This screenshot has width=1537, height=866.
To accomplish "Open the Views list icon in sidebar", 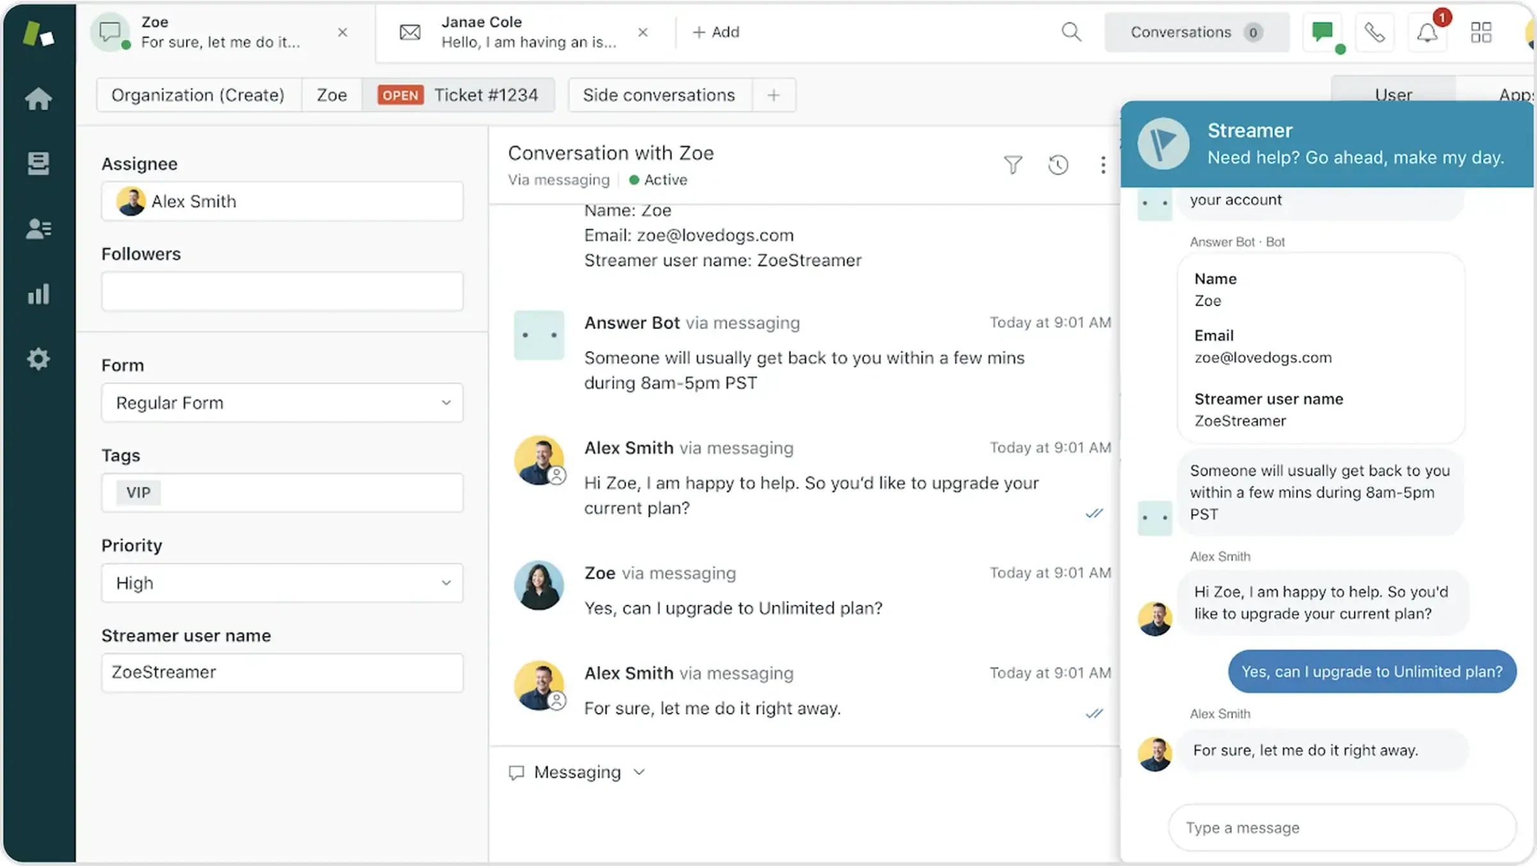I will click(38, 163).
